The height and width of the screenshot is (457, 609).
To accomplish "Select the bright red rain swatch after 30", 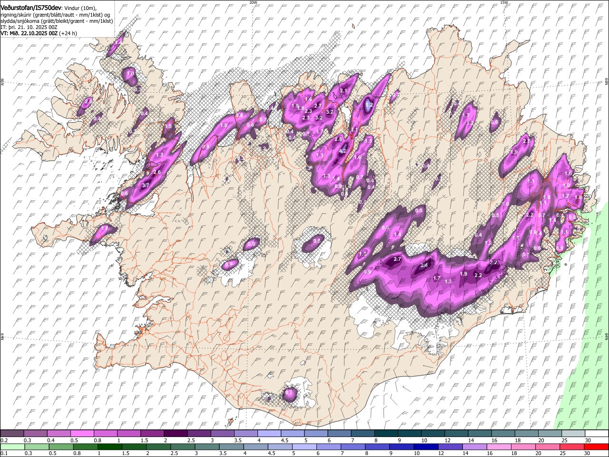I will click(596, 447).
